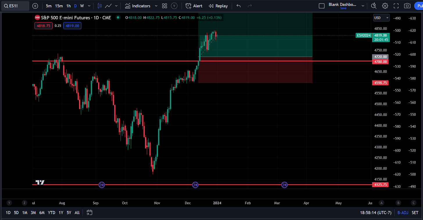The height and width of the screenshot is (220, 423).
Task: Select the 4598.75 stop price label
Action: [x=380, y=83]
